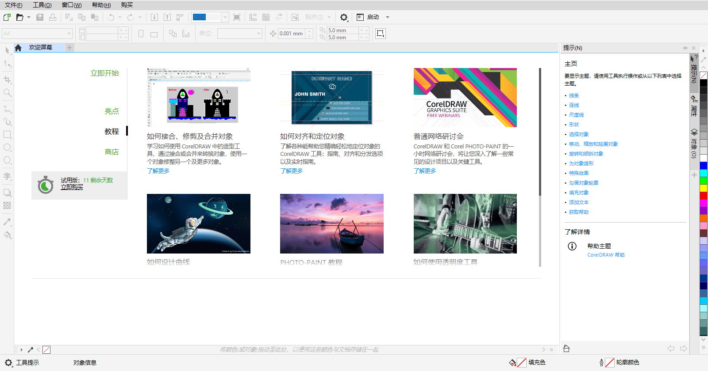Open a file with the folder icon

pos(19,17)
